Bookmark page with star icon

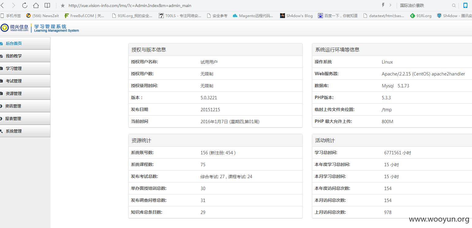point(63,6)
